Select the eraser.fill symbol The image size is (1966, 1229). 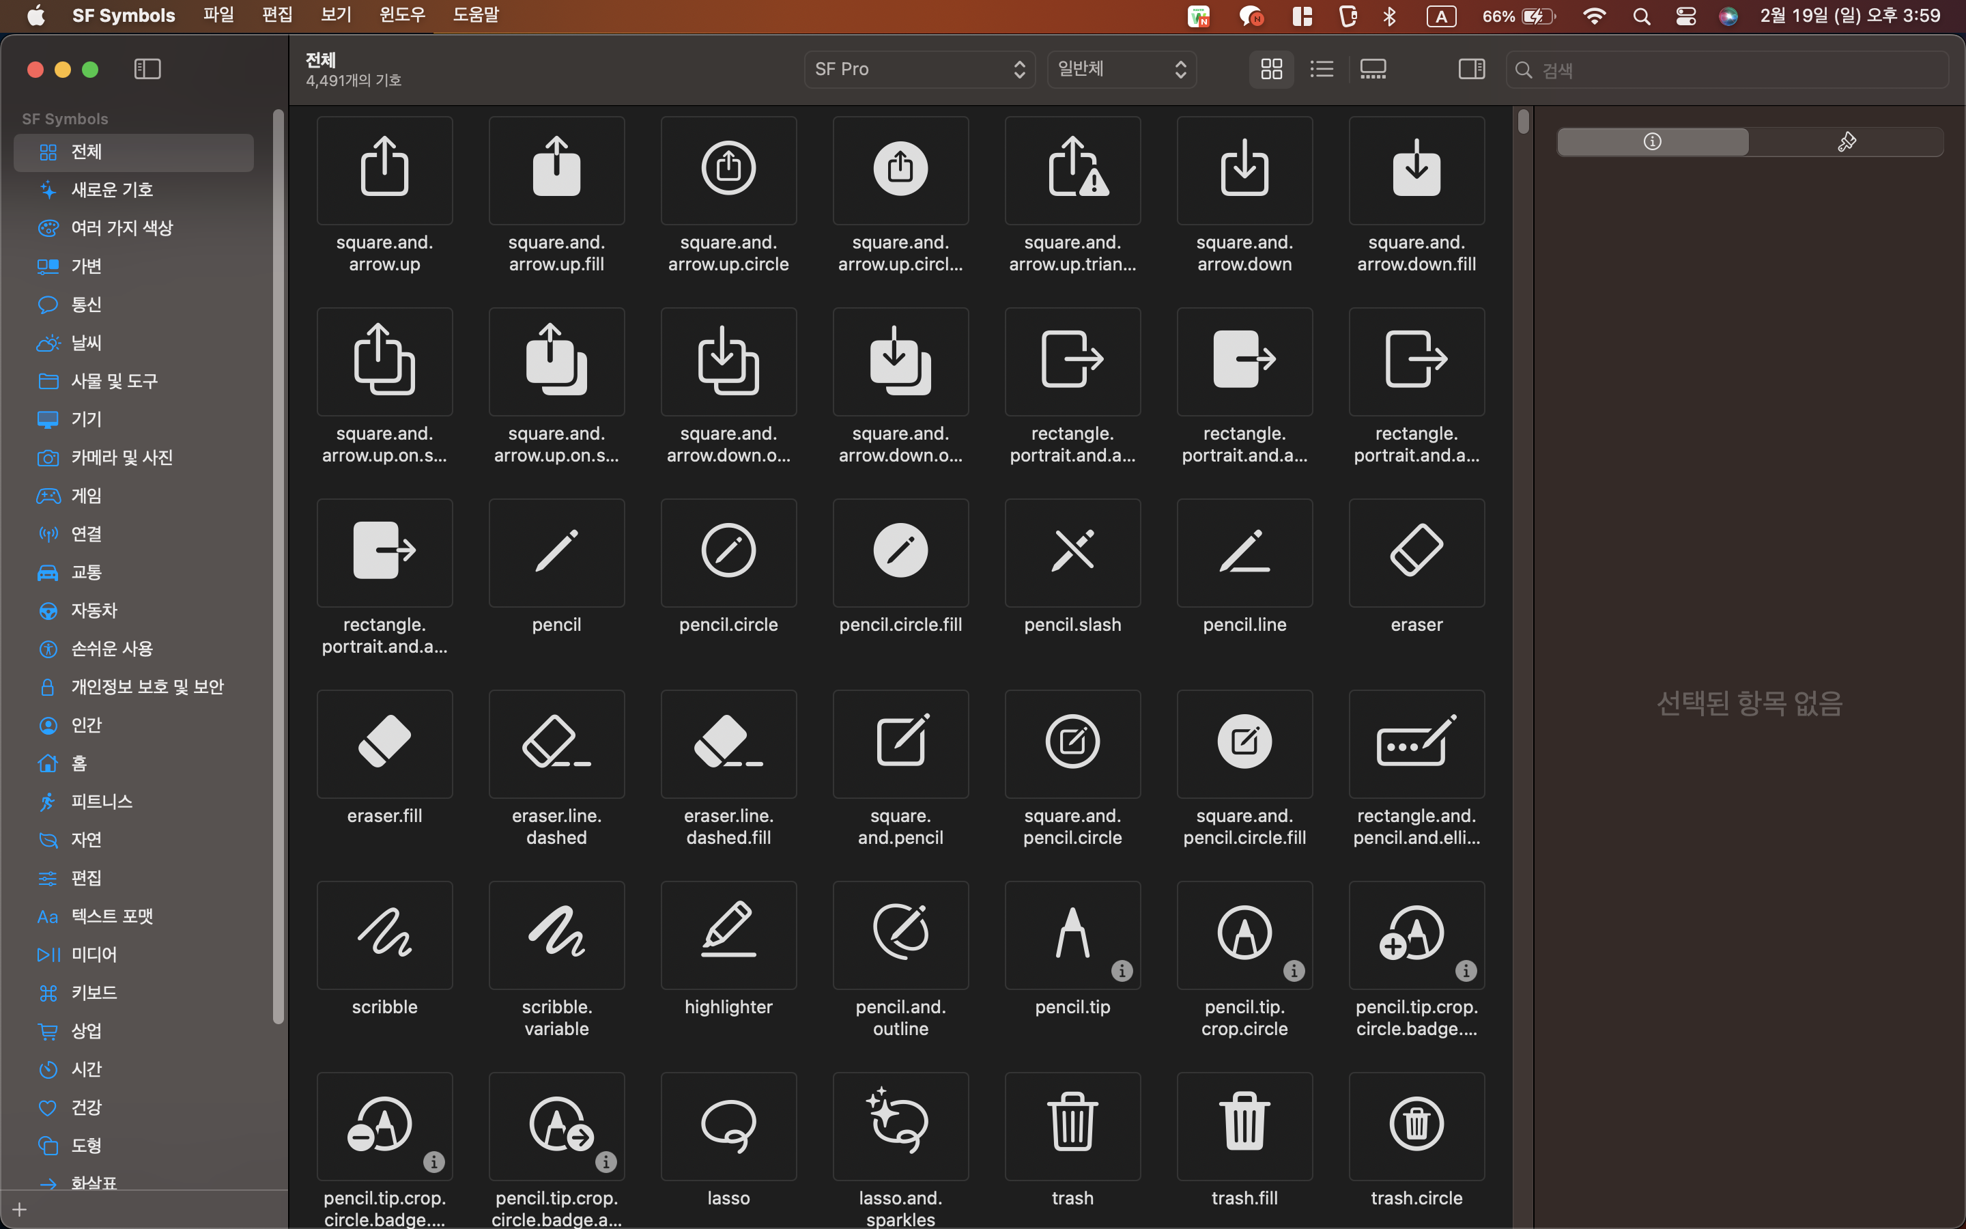point(384,744)
